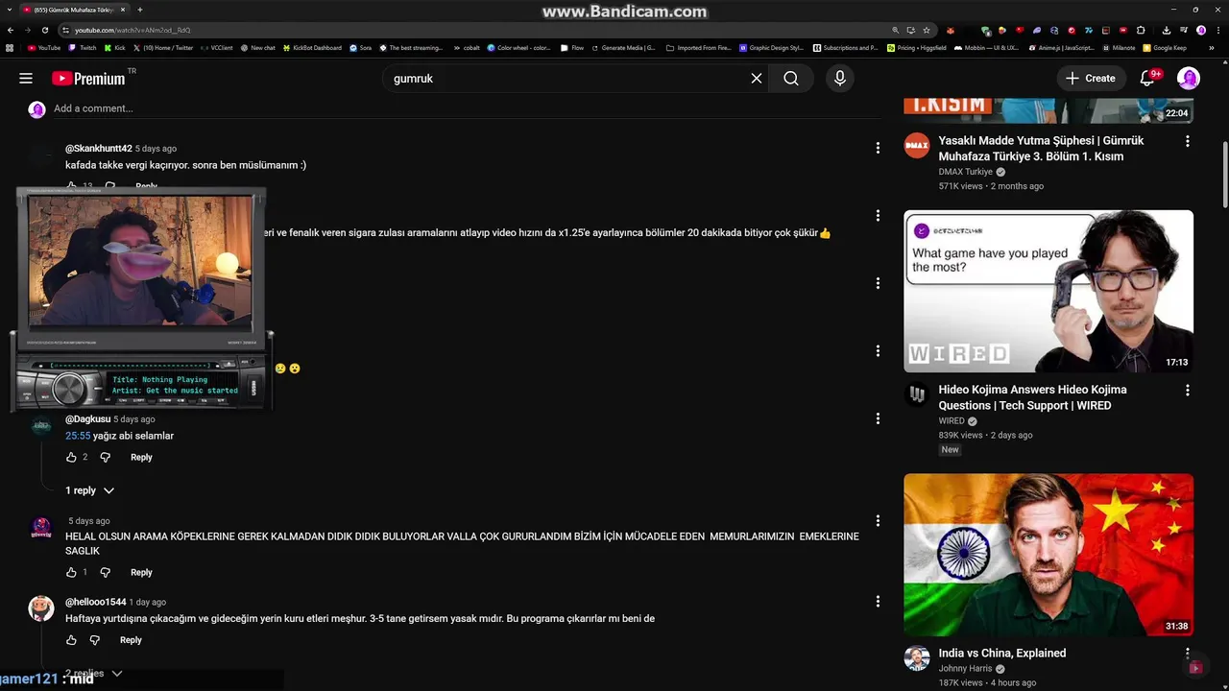Start voice search with microphone

tap(840, 79)
